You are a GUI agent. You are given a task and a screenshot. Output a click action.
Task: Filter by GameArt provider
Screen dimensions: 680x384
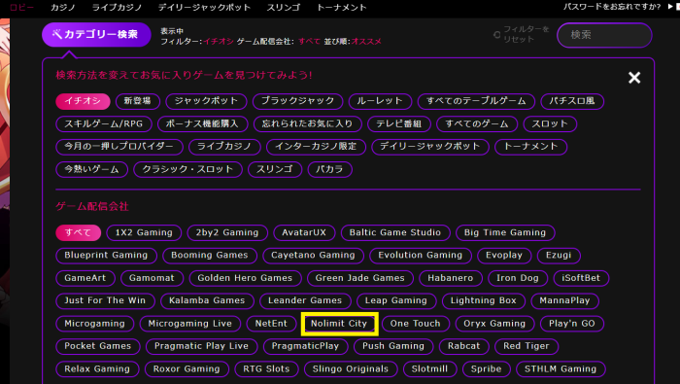85,279
